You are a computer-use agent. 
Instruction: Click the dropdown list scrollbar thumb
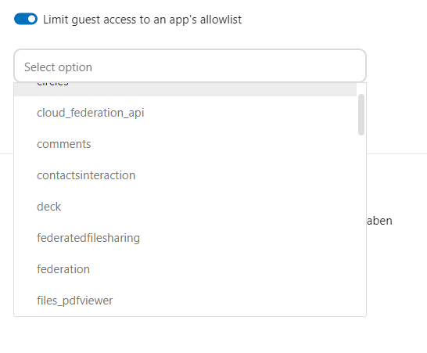(361, 114)
